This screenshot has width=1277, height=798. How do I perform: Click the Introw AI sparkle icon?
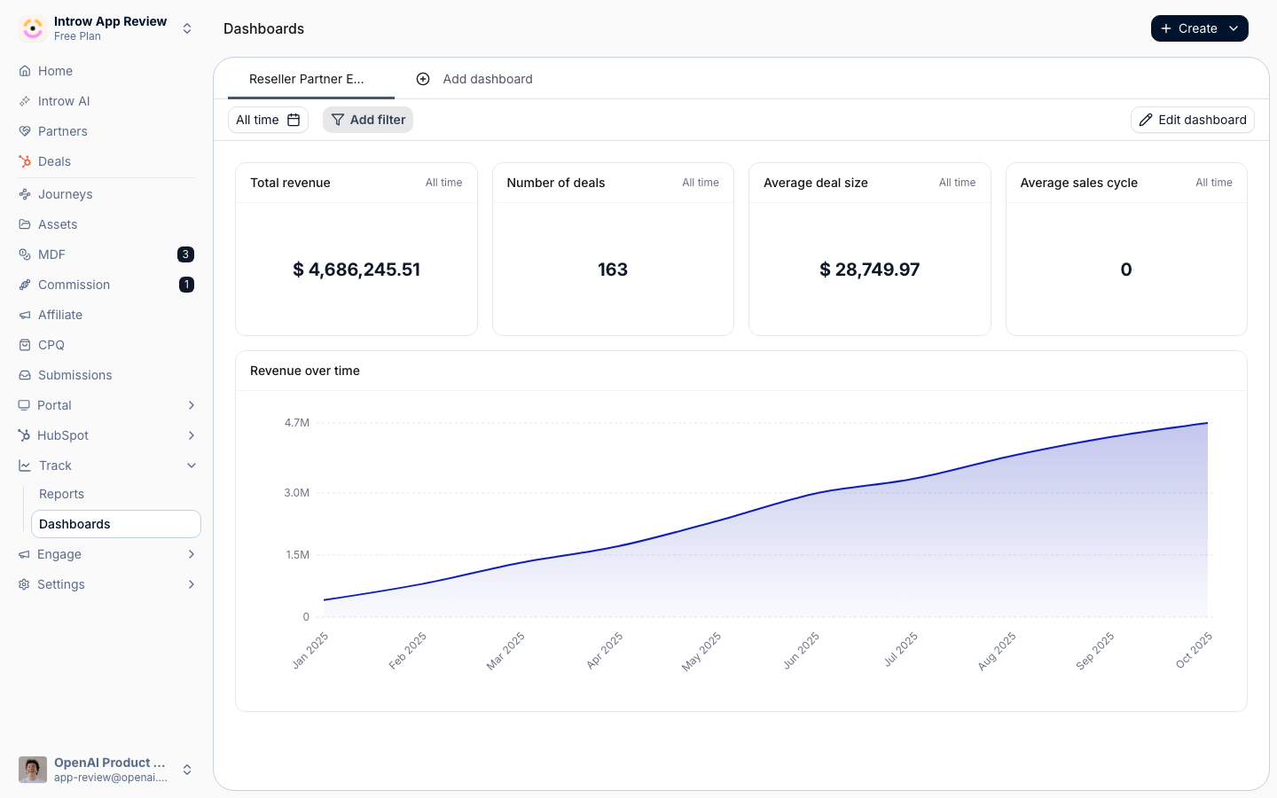tap(25, 101)
